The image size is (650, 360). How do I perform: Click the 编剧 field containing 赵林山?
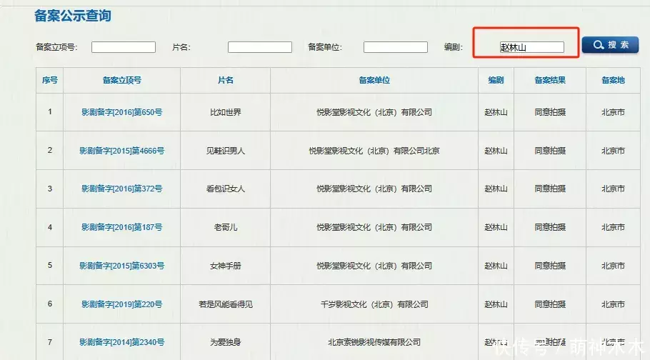pyautogui.click(x=532, y=47)
